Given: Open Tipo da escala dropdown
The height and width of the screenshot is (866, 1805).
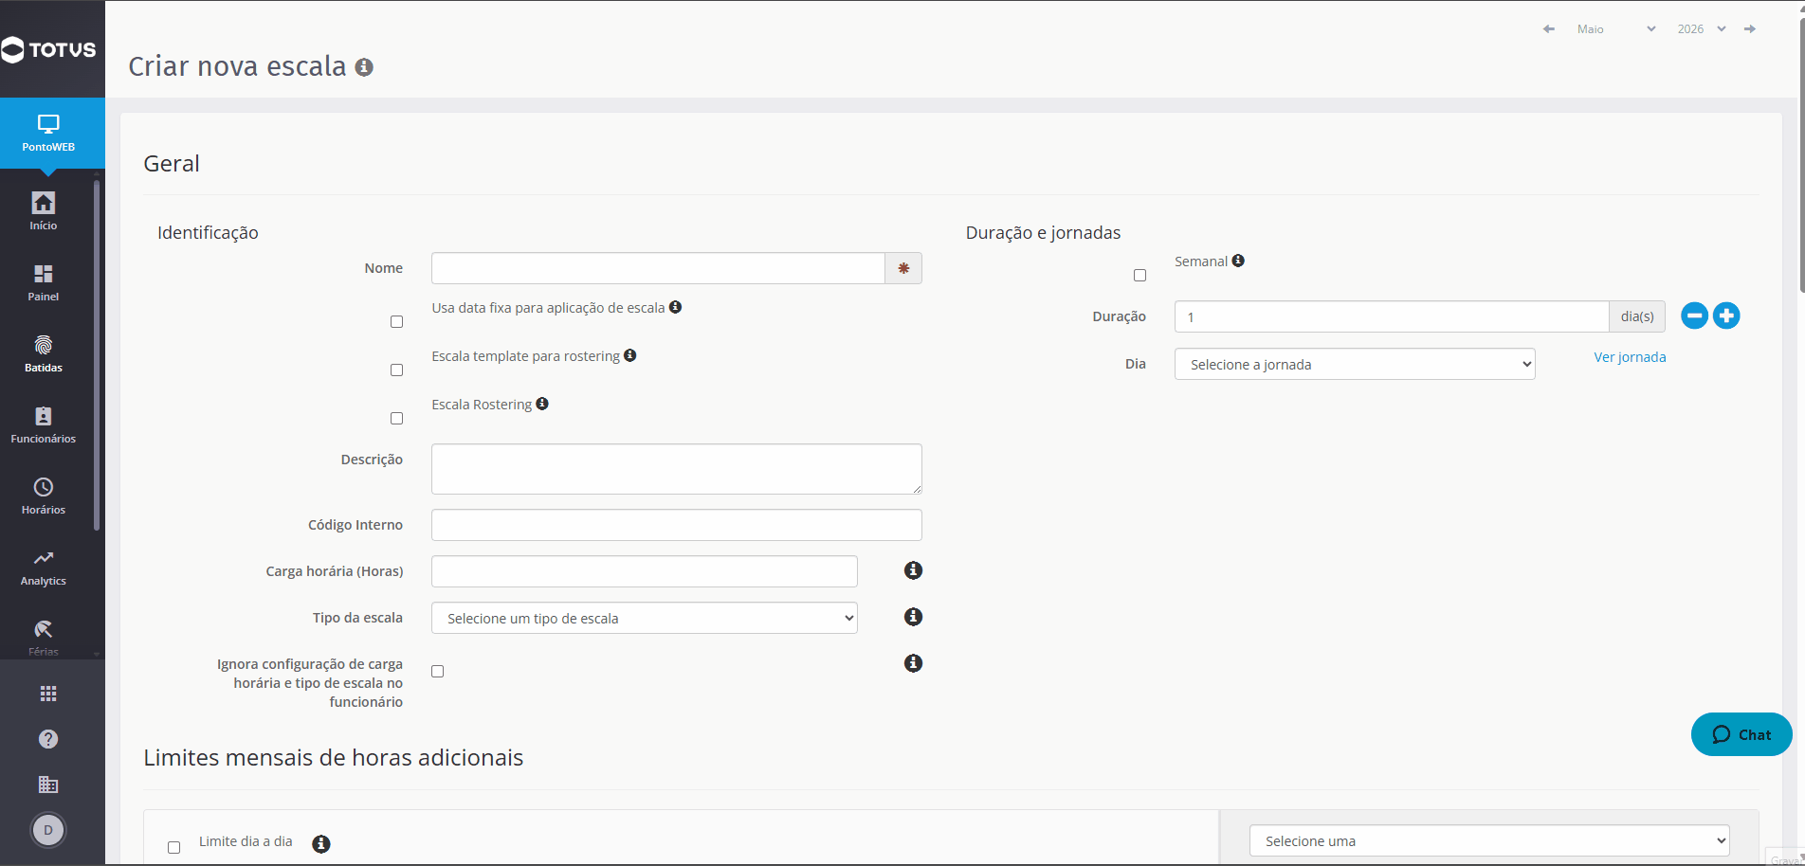Looking at the screenshot, I should [645, 618].
